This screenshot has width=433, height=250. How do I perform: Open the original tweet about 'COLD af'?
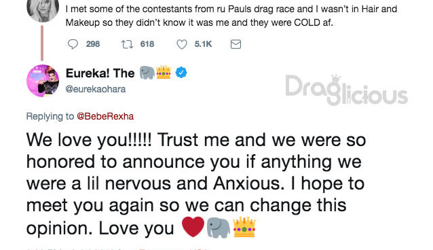click(x=231, y=16)
